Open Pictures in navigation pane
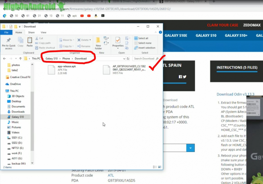 click(14, 127)
